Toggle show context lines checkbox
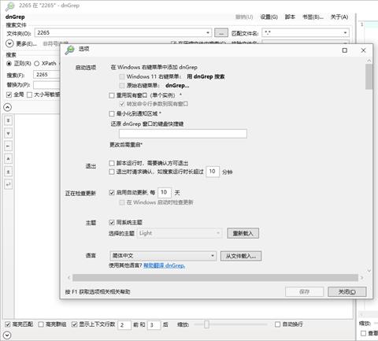The height and width of the screenshot is (341, 378). pyautogui.click(x=75, y=324)
